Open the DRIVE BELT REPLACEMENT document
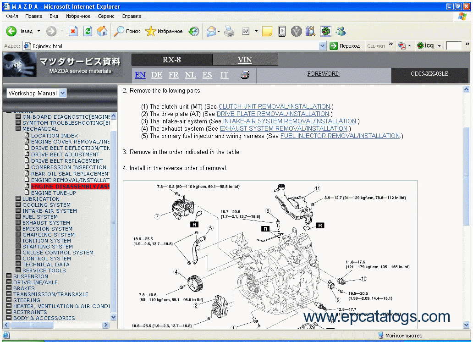This screenshot has height=342, width=473. [x=67, y=161]
